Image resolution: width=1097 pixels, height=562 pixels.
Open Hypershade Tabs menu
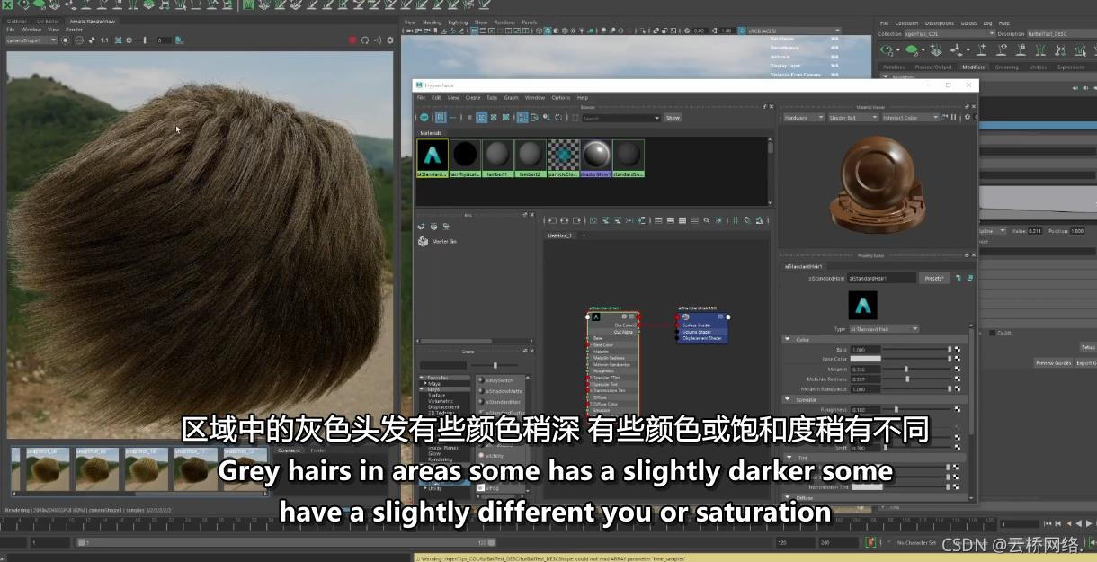tap(492, 97)
